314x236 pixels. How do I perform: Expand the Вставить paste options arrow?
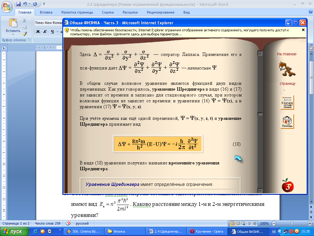[13, 34]
